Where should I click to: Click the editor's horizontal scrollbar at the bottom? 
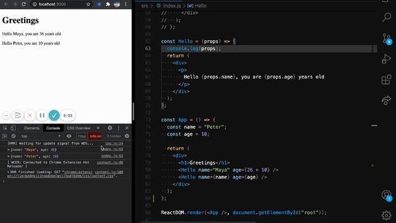pyautogui.click(x=198, y=222)
